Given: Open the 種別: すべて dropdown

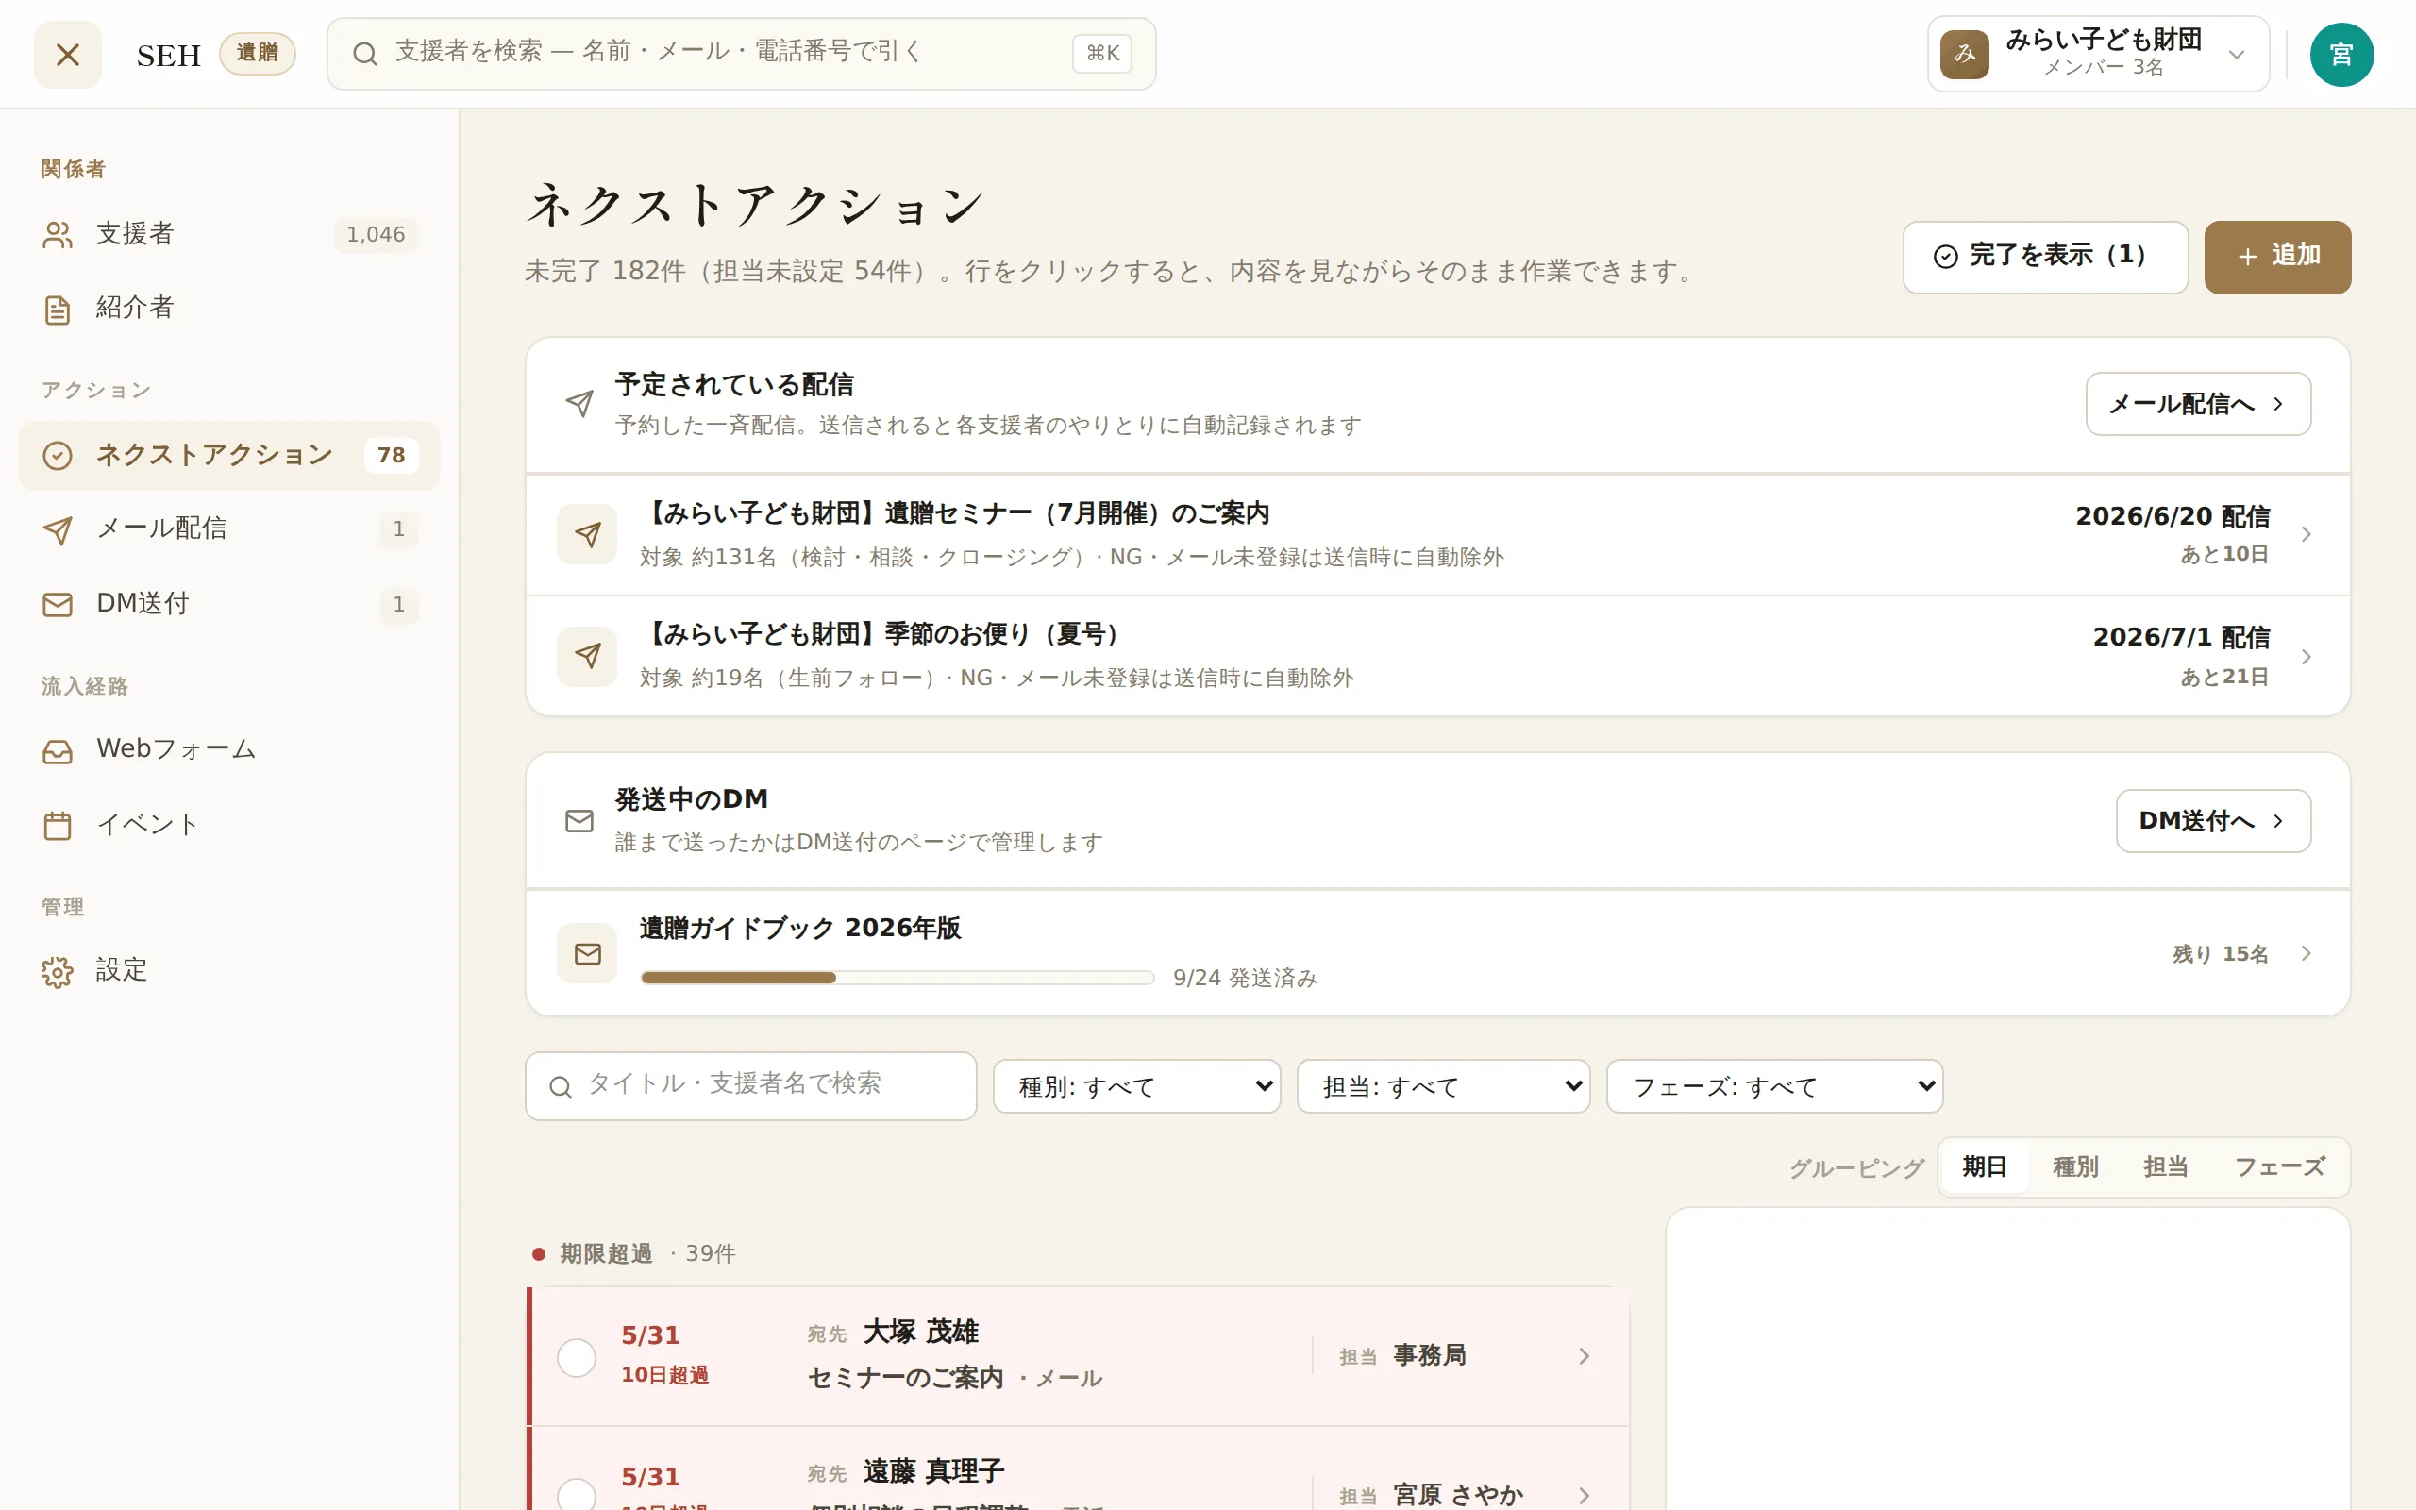Looking at the screenshot, I should click(x=1136, y=1086).
